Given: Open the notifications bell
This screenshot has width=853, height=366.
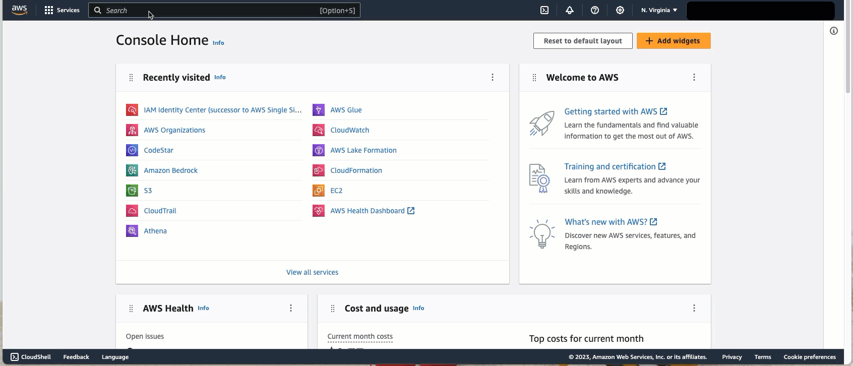Looking at the screenshot, I should [570, 10].
